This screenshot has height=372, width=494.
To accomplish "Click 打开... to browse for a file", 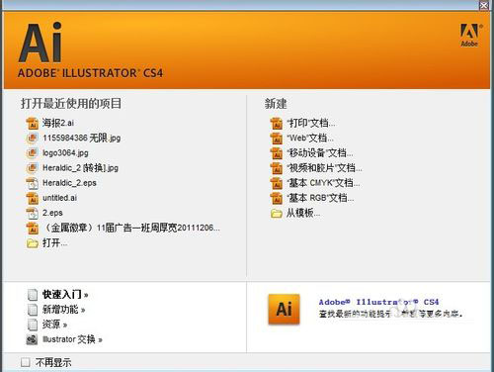I will click(x=54, y=243).
